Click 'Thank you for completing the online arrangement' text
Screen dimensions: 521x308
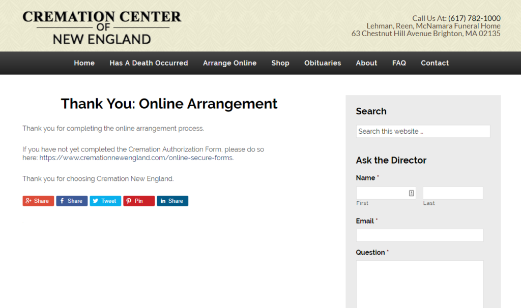113,129
